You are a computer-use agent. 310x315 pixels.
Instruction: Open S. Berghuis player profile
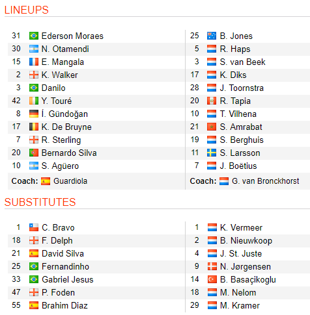242,140
